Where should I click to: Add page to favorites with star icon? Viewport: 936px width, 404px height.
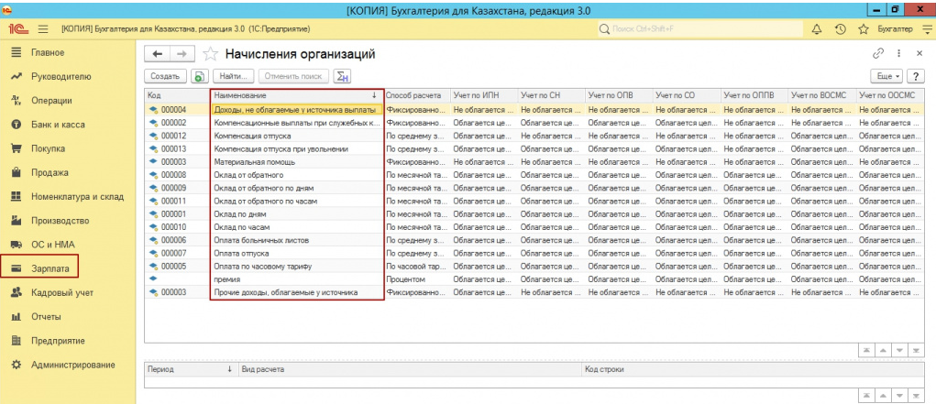[211, 55]
